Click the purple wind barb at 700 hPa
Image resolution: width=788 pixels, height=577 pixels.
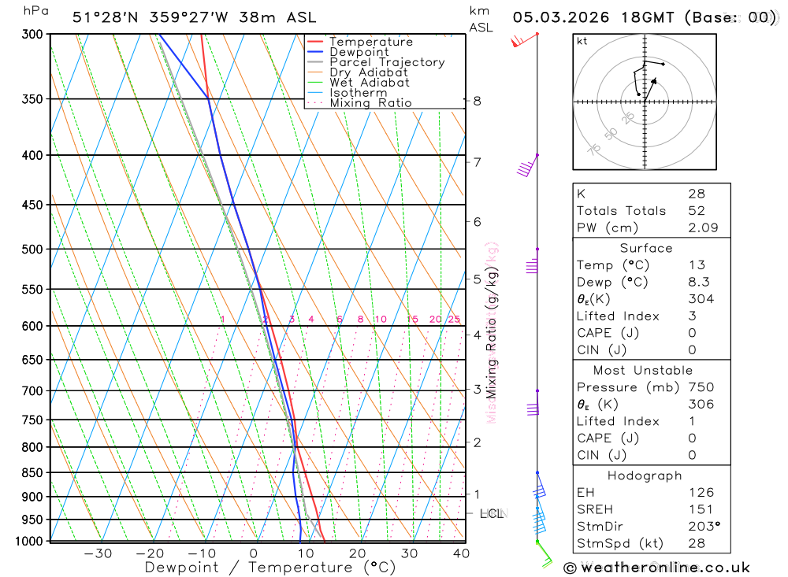pyautogui.click(x=533, y=403)
